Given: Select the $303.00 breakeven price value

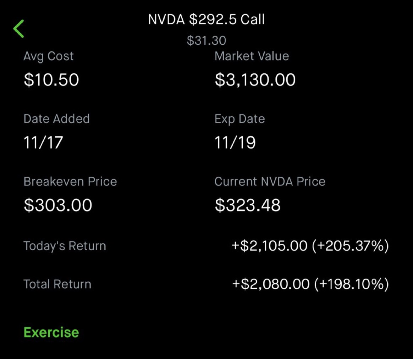Looking at the screenshot, I should 58,205.
